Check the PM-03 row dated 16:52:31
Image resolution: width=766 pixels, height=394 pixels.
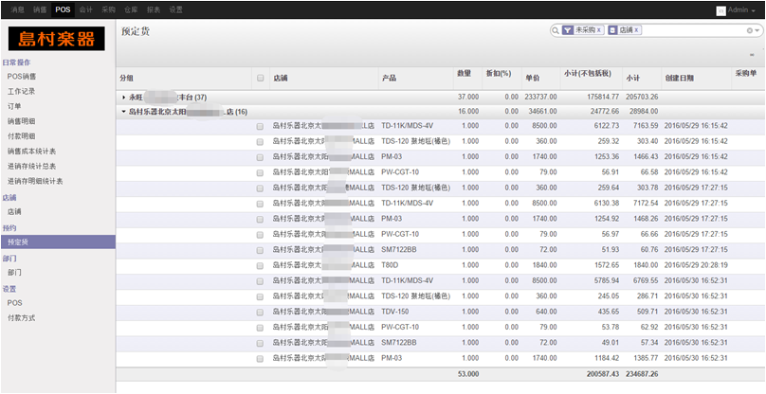260,359
